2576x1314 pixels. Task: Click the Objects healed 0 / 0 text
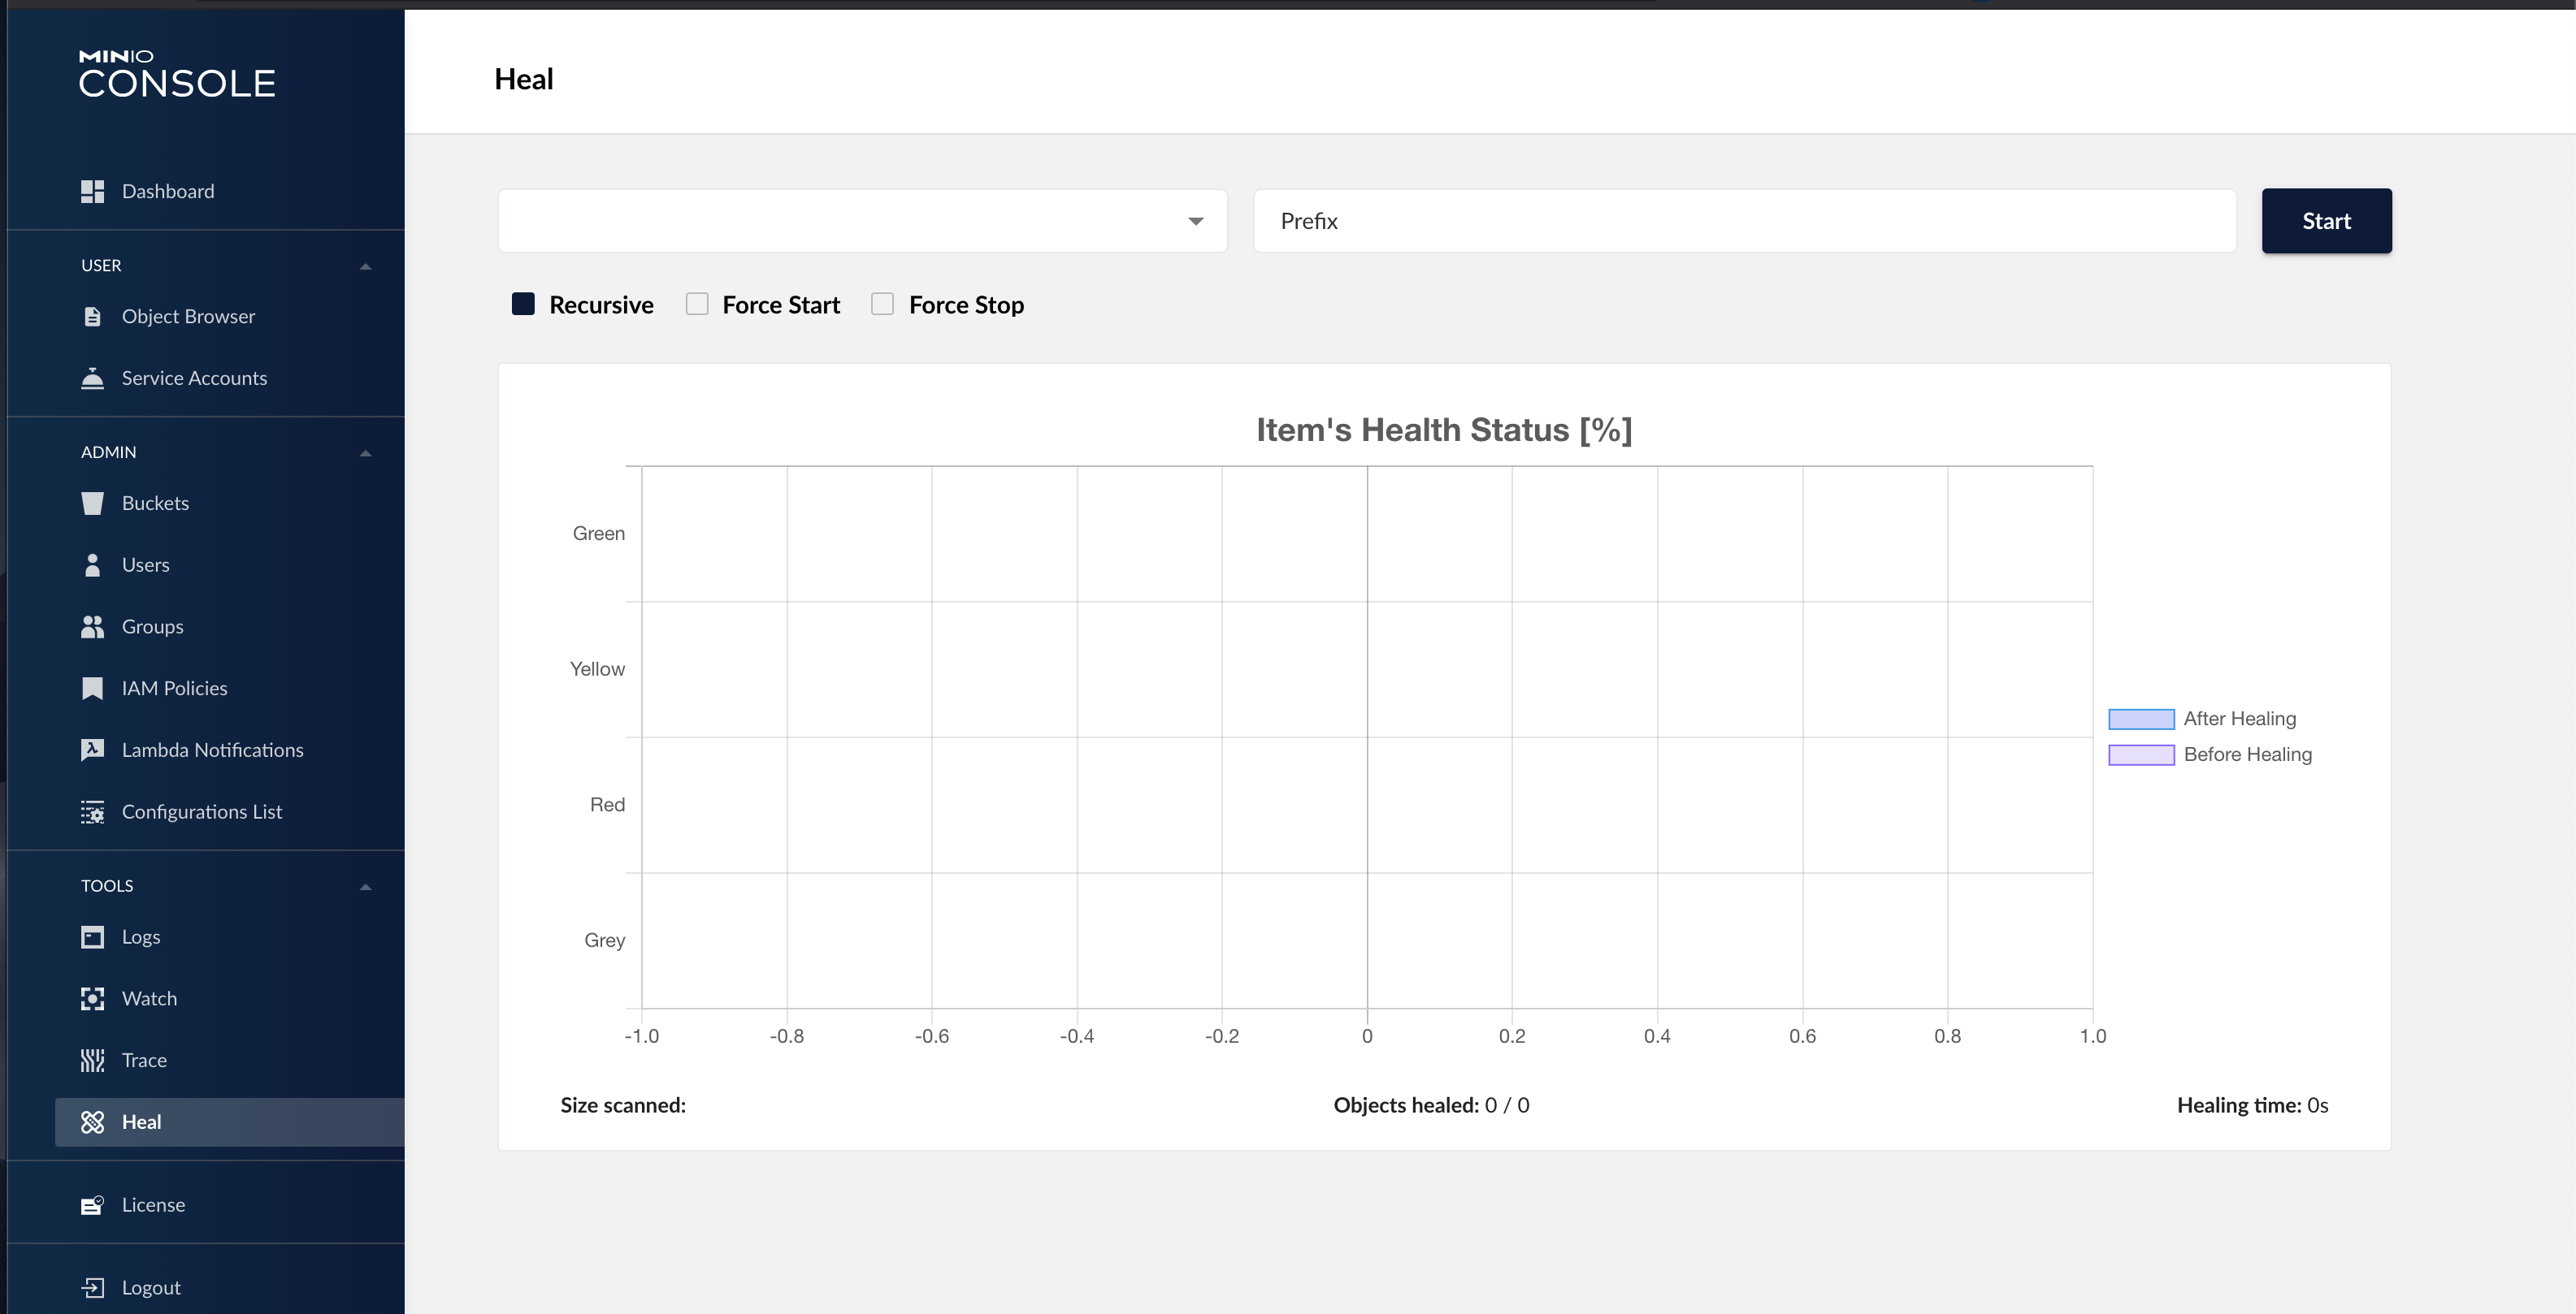click(1431, 1105)
